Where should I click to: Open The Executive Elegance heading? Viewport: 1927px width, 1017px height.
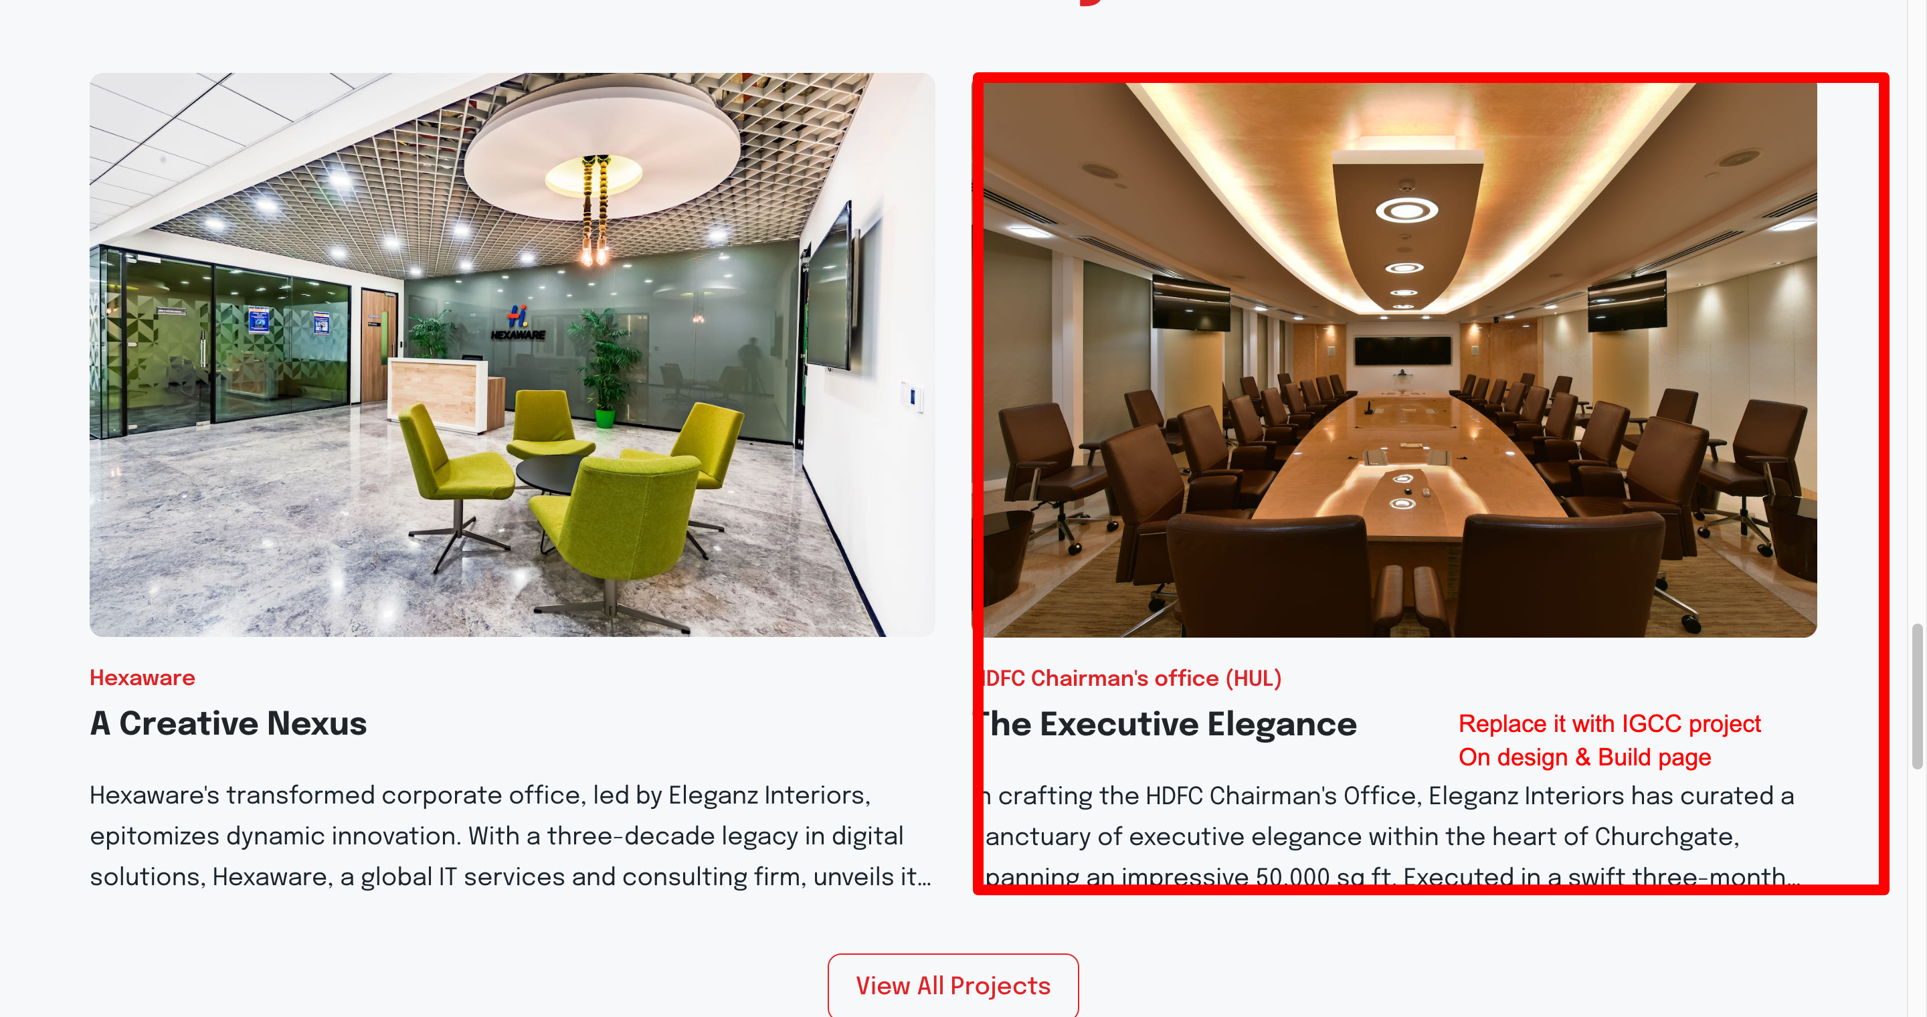[1168, 724]
